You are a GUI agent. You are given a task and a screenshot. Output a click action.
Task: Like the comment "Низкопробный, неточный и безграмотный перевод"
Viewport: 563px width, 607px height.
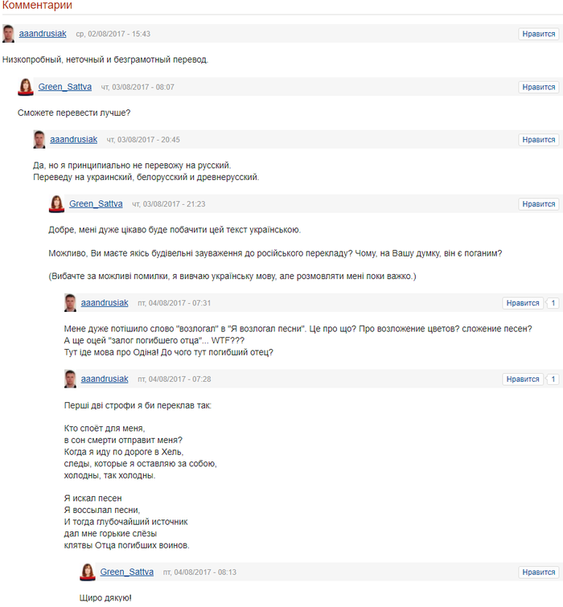[538, 34]
